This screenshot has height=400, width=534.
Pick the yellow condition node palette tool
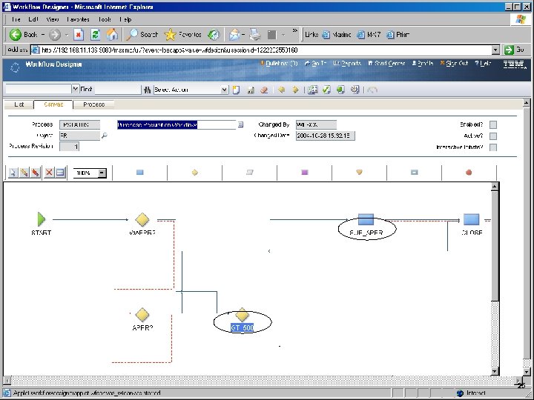tap(195, 173)
